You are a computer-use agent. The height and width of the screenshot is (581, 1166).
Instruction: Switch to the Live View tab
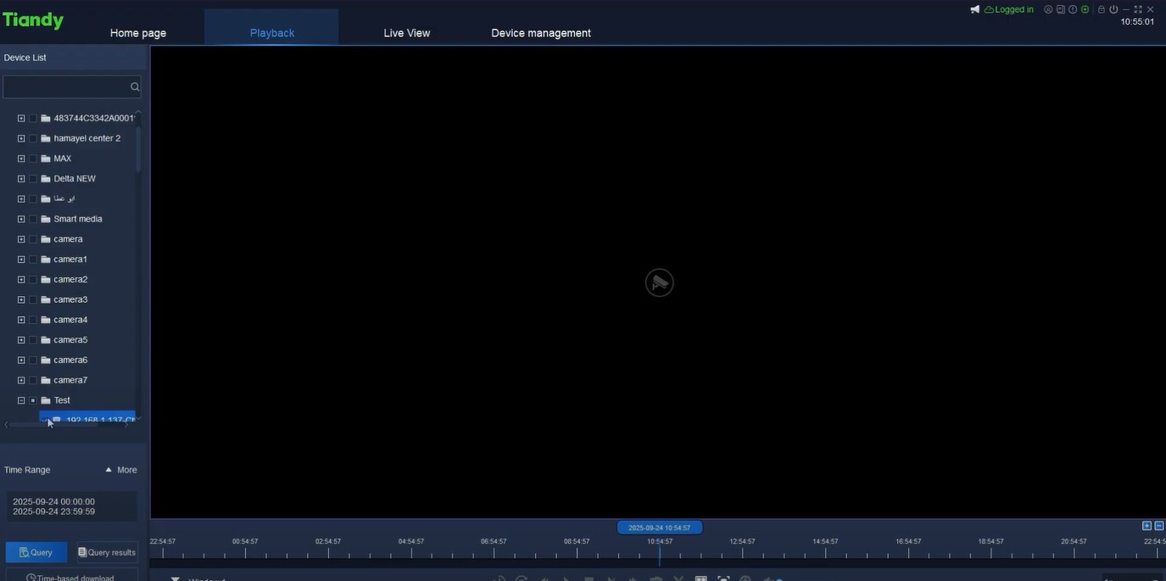point(407,31)
